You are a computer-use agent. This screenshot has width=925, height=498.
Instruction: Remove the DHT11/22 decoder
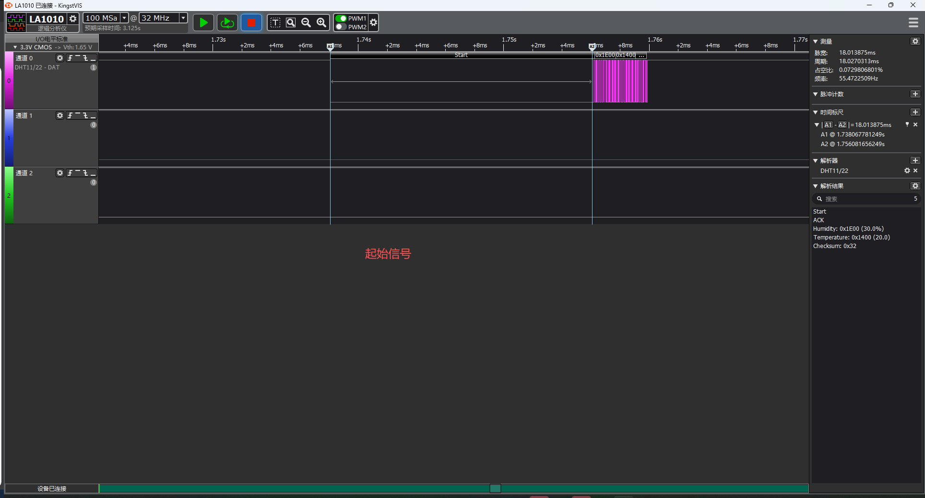(x=915, y=170)
